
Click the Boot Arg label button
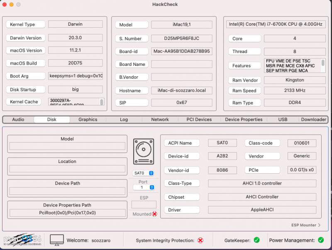pos(26,76)
